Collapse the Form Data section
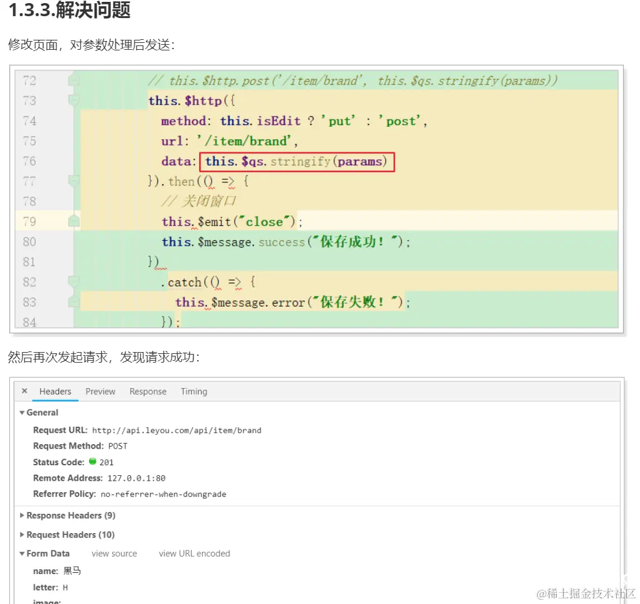Viewport: 640px width, 604px height. pyautogui.click(x=22, y=554)
